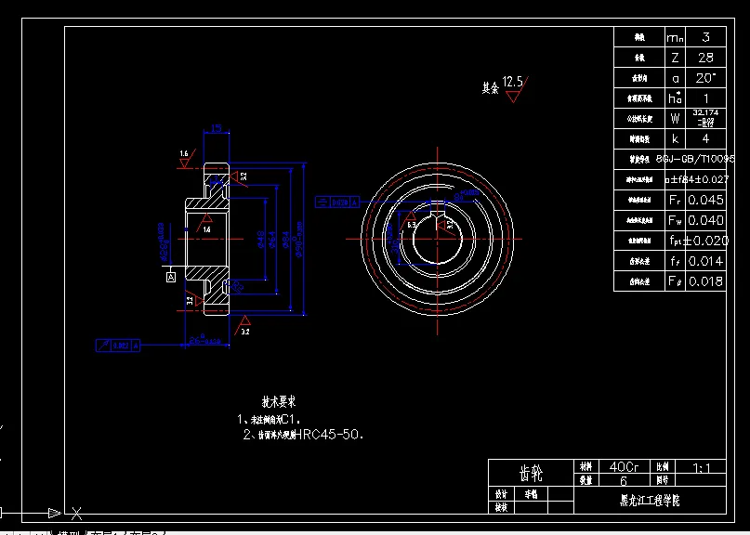Click the ha* coefficient value 1
The height and width of the screenshot is (535, 750).
click(x=706, y=98)
